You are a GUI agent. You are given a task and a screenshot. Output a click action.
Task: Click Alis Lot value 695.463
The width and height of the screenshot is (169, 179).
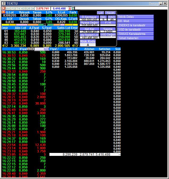[x=20, y=37]
